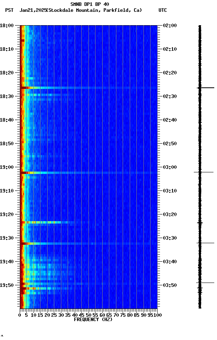217x340 pixels.
Task: Click the 03:00 UTC time label
Action: pyautogui.click(x=170, y=167)
